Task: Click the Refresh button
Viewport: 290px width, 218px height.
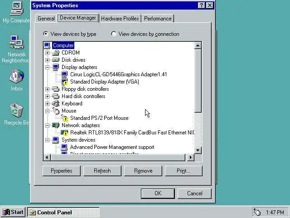Action: pyautogui.click(x=102, y=171)
